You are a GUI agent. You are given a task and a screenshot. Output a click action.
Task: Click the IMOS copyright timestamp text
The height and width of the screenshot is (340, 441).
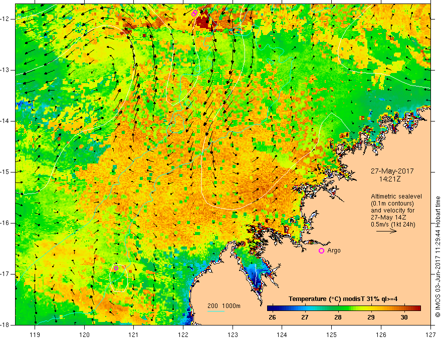click(x=437, y=256)
